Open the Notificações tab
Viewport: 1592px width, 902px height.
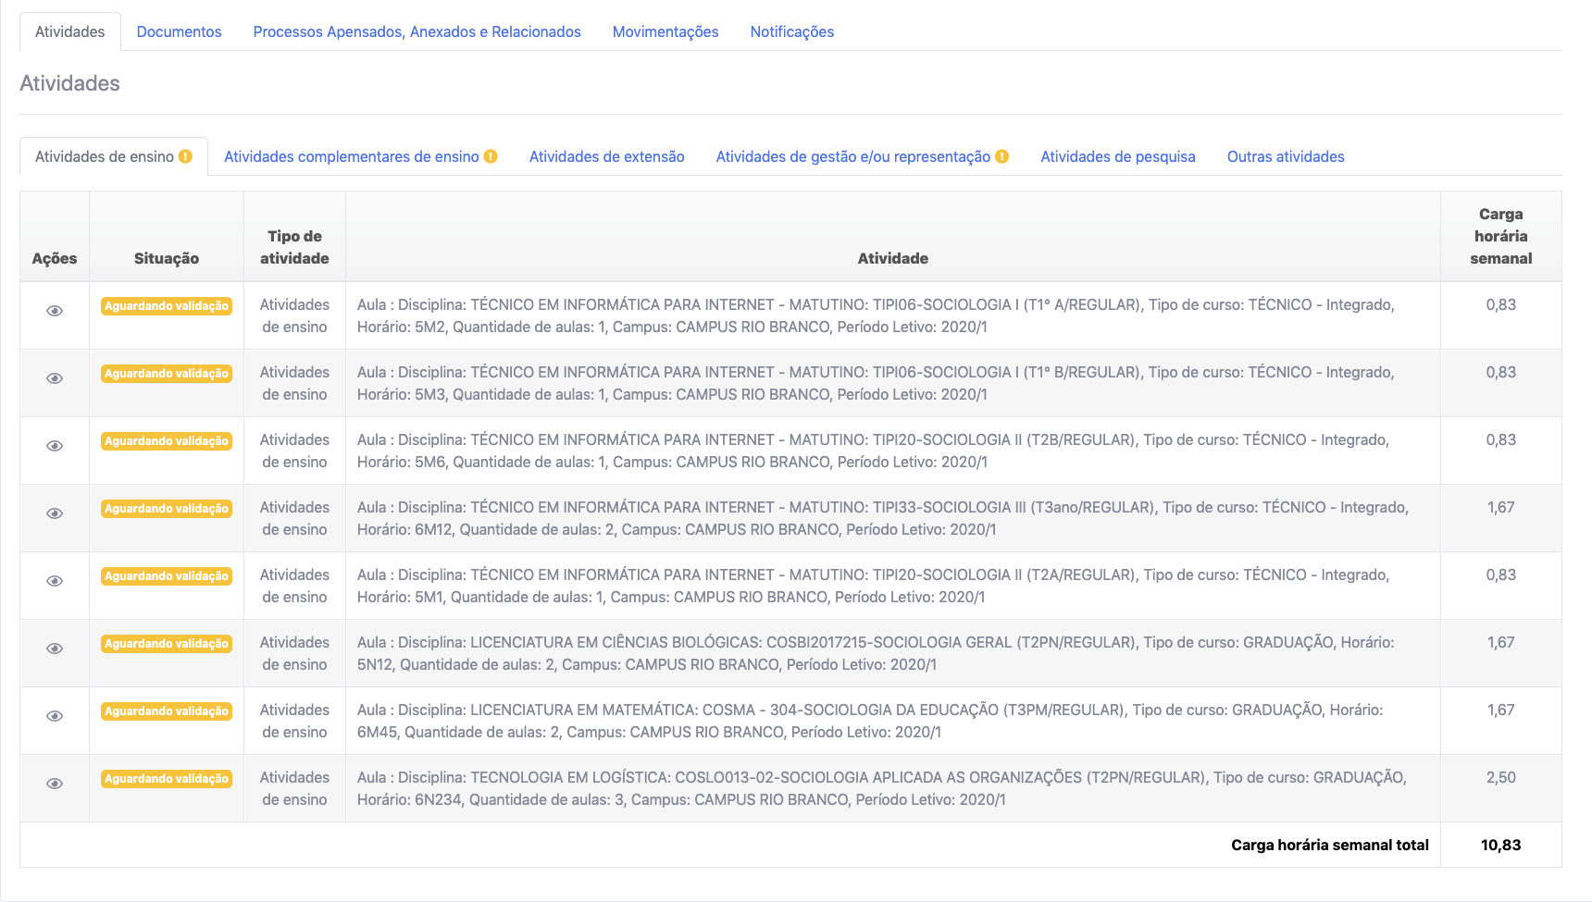[x=791, y=31]
